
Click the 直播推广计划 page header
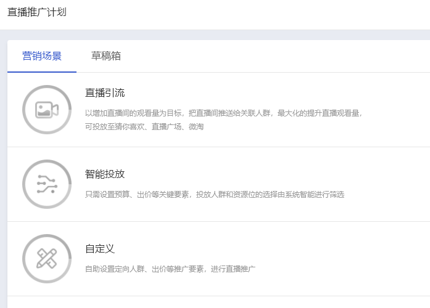point(37,12)
